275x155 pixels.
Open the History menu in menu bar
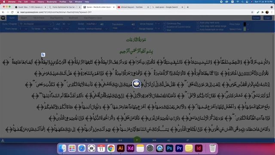(41, 2)
